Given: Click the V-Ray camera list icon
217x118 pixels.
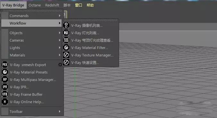Looking at the screenshot, I should (66, 25).
